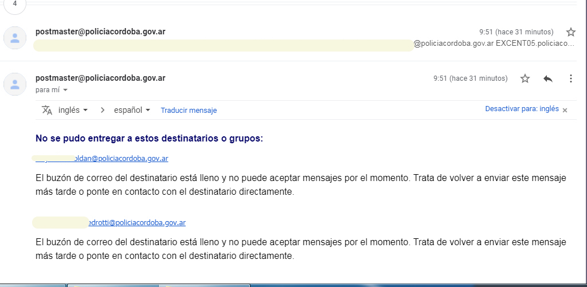Open the 'inglés' source language dropdown
The width and height of the screenshot is (587, 287).
click(73, 110)
